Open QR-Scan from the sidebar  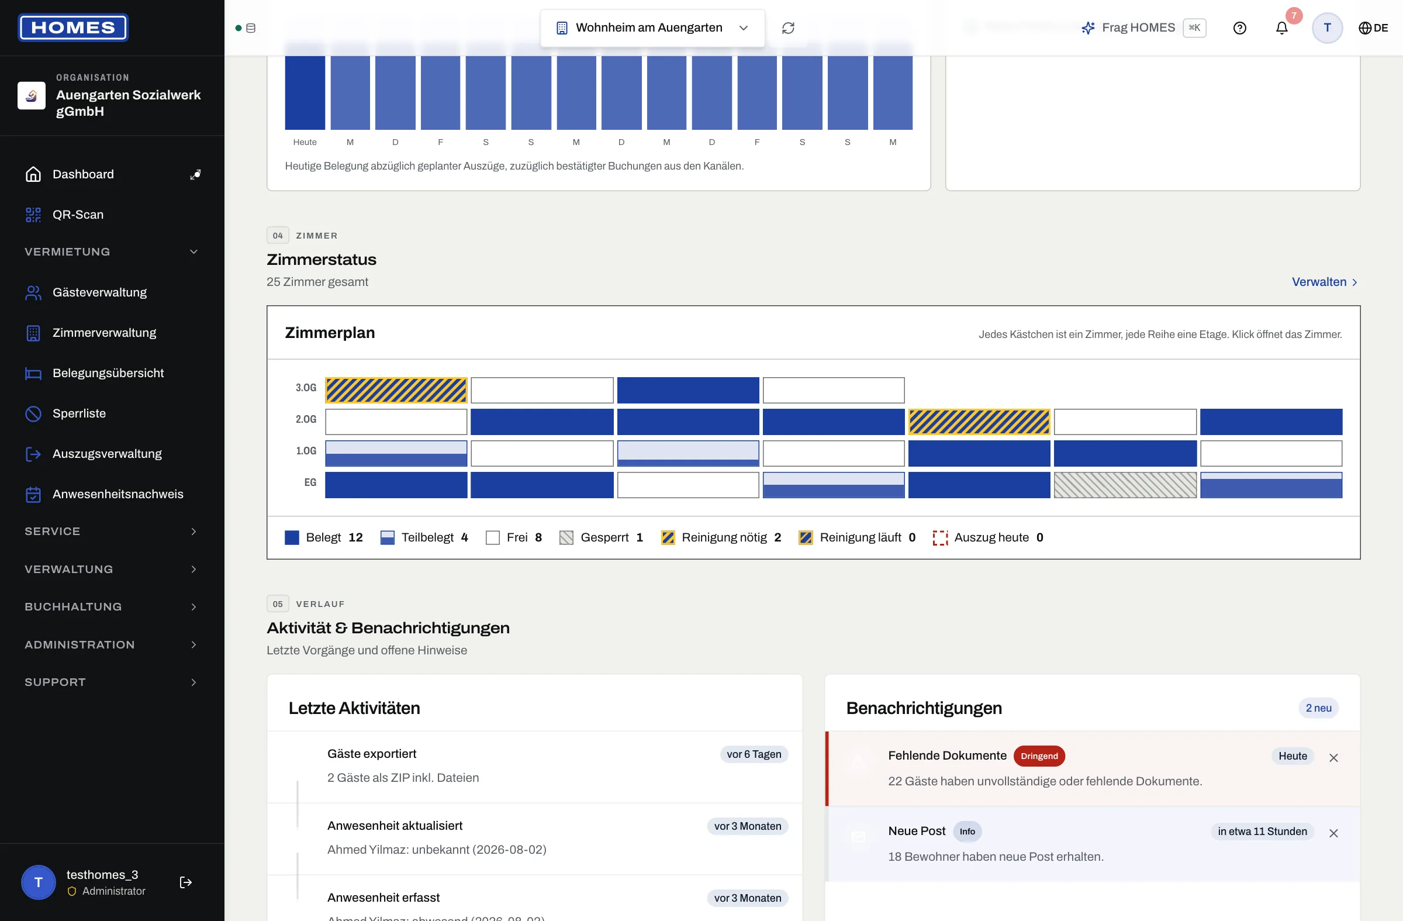click(x=112, y=215)
